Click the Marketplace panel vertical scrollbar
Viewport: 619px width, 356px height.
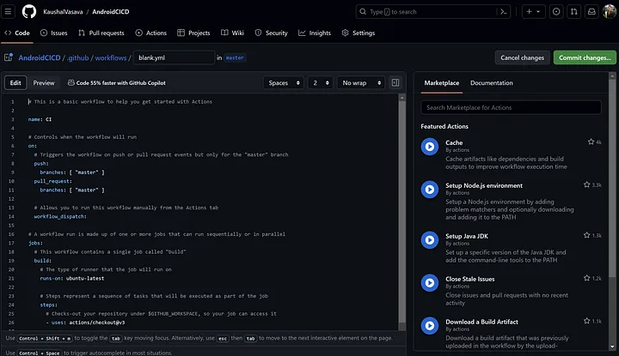(x=612, y=211)
